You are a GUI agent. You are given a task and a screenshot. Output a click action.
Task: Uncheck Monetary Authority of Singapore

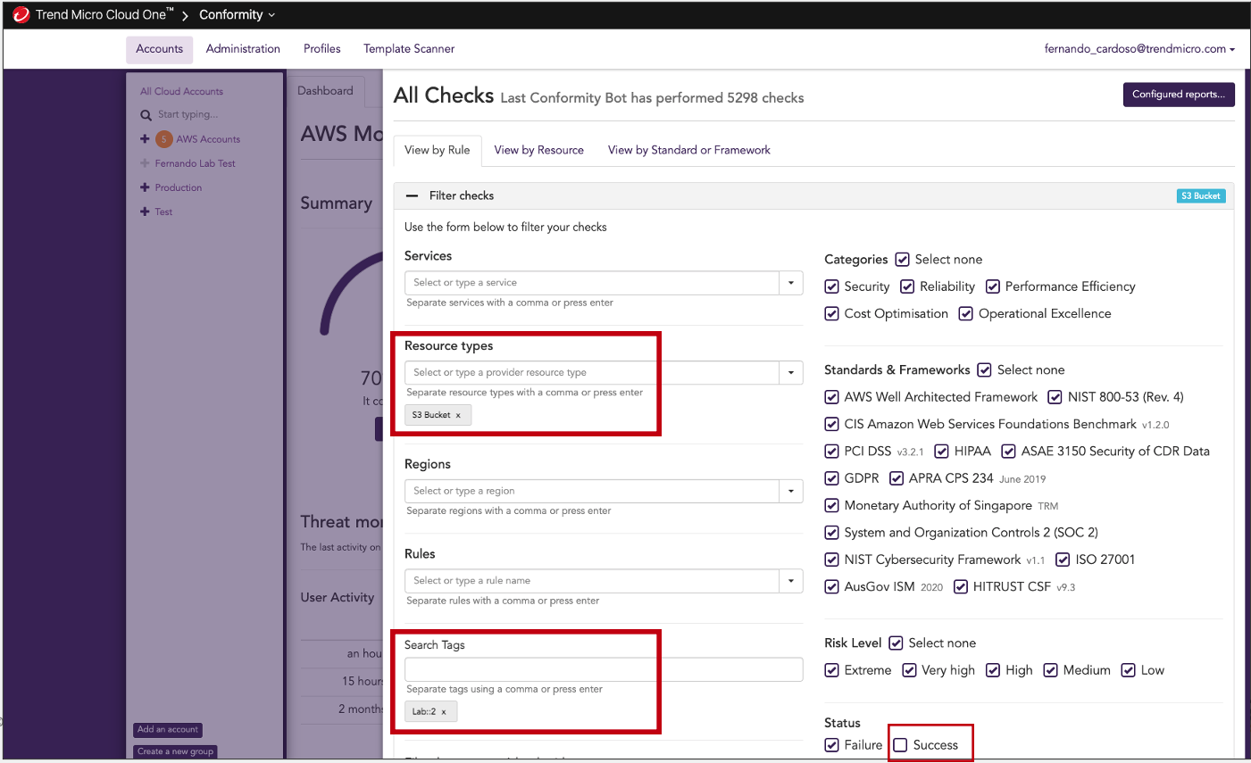832,506
